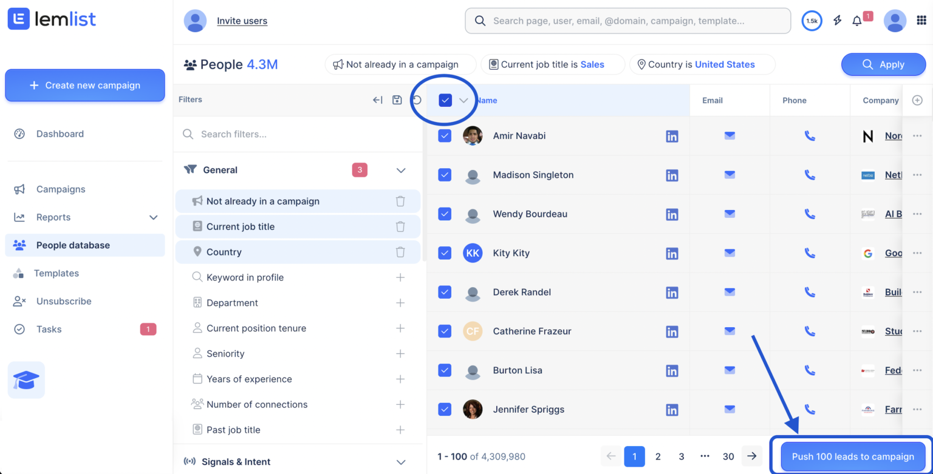Go to the People database sidebar item
Image resolution: width=933 pixels, height=474 pixels.
click(x=73, y=245)
